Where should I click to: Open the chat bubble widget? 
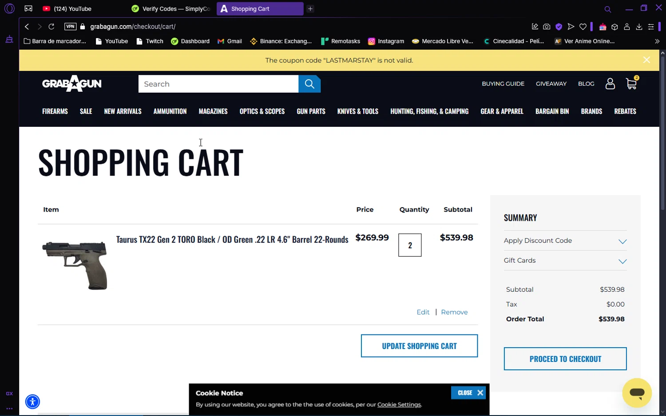[x=637, y=392]
